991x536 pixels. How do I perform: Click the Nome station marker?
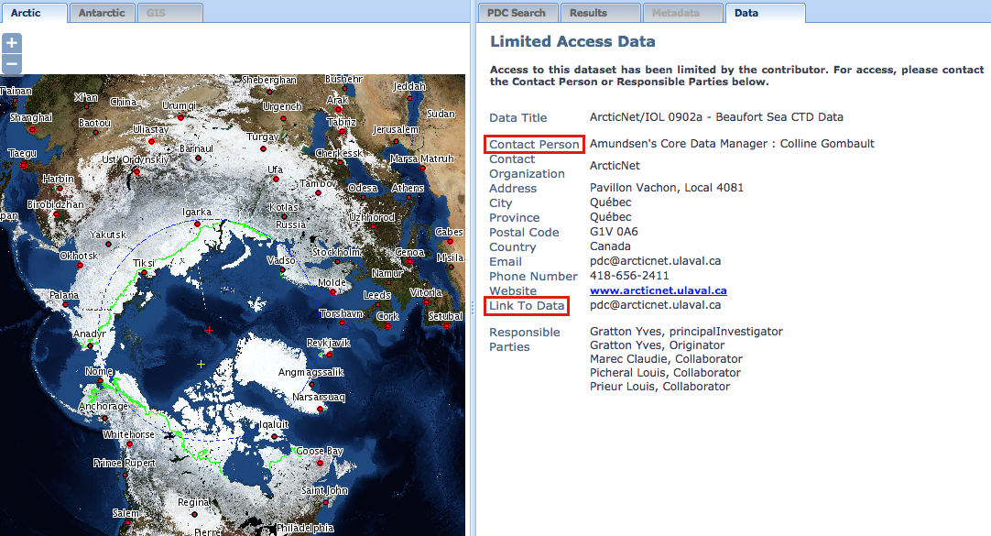coord(100,379)
